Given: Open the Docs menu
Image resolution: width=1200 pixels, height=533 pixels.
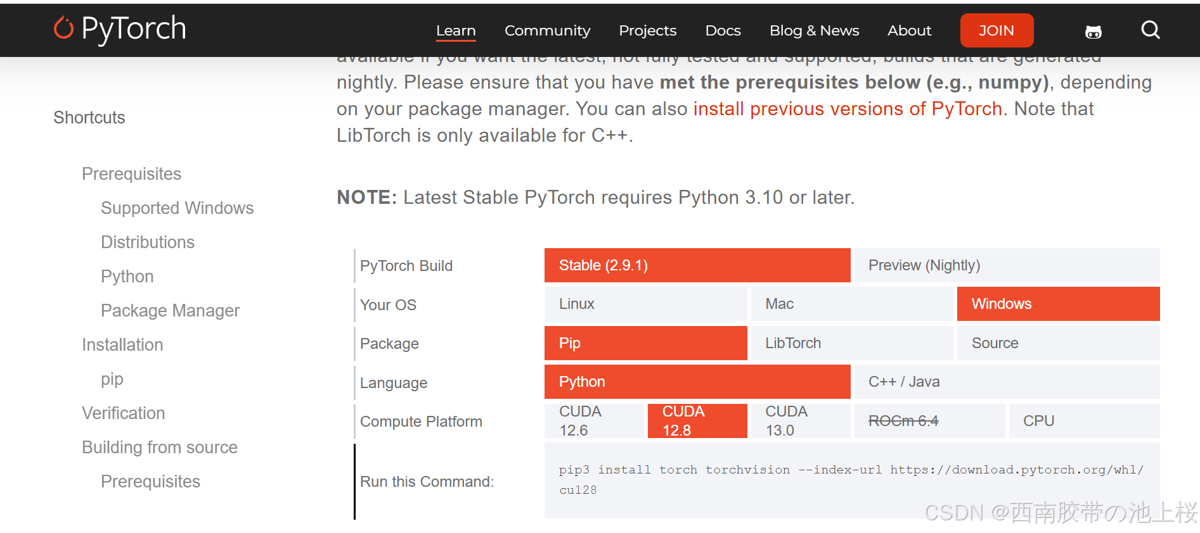Looking at the screenshot, I should (x=723, y=30).
